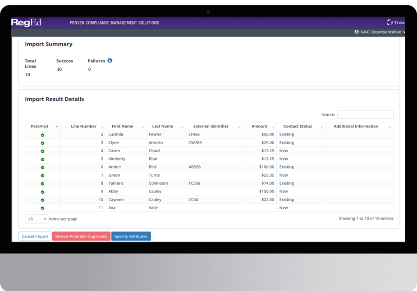The image size is (417, 291).
Task: Click the first name Caymen
Action: [x=116, y=199]
